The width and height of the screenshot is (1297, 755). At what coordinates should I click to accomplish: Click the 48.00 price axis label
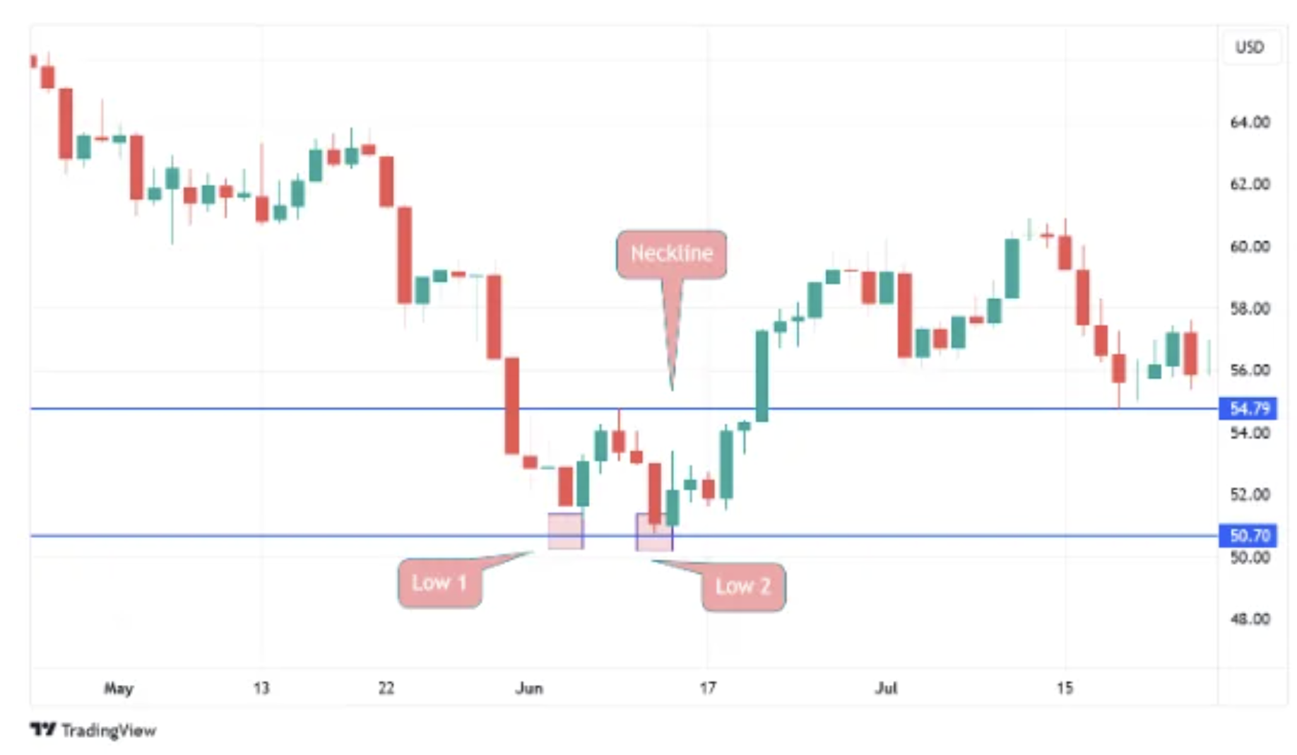(1250, 619)
